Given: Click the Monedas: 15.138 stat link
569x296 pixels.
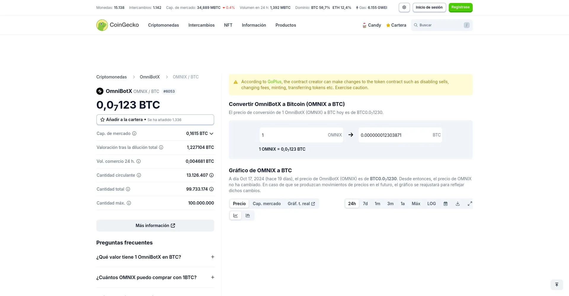Looking at the screenshot, I should [x=110, y=8].
